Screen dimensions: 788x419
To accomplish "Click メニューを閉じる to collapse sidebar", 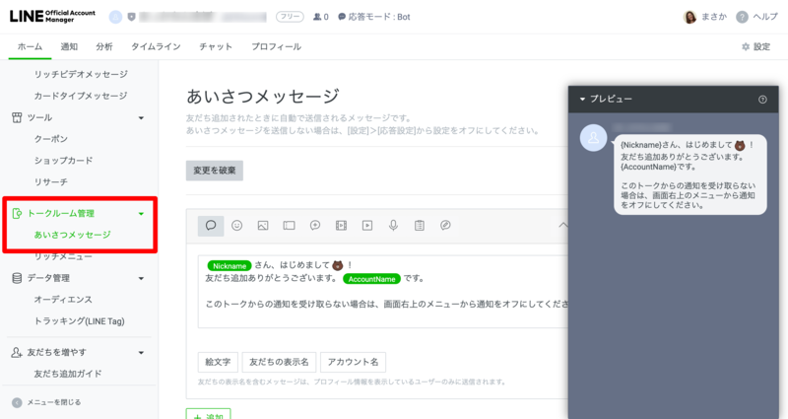I will click(46, 402).
